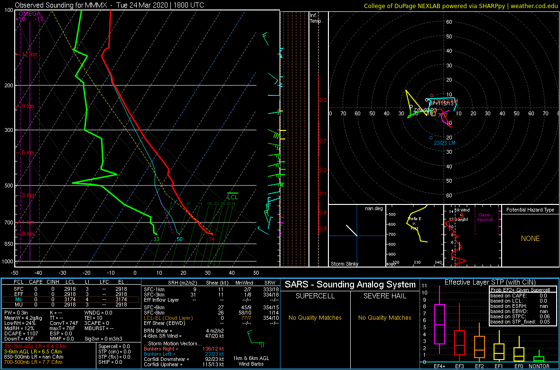Select the MU parcel row
Viewport: 560px width, 370px height.
(x=71, y=305)
